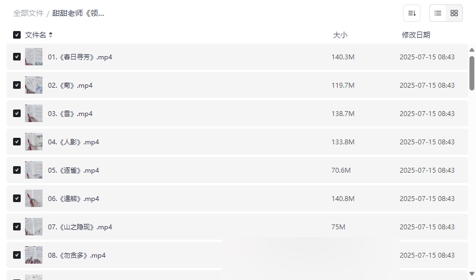476x280 pixels.
Task: Click the 大小 column header
Action: [340, 35]
